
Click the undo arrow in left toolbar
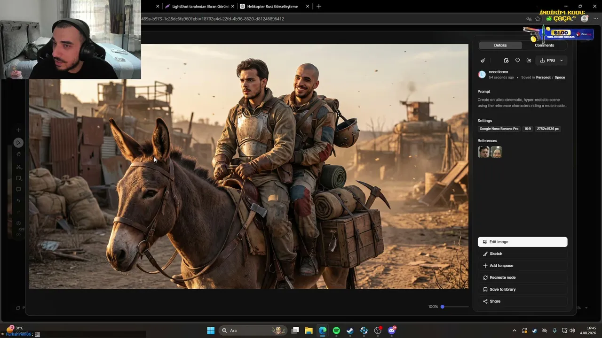click(x=18, y=201)
